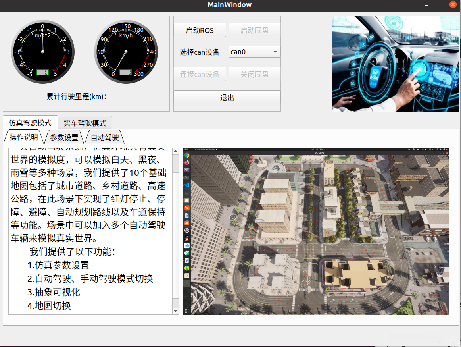This screenshot has height=347, width=461.
Task: Click the Chrome icon in embedded screenshot dock
Action: pos(187,155)
